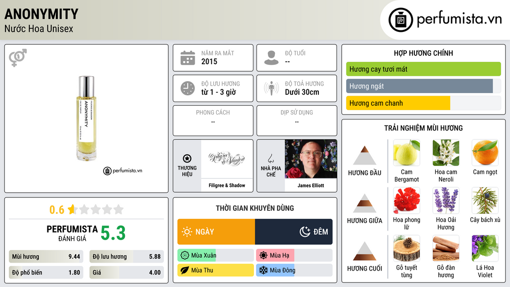
Task: Open the Cây bách xù juniper image
Action: click(485, 201)
